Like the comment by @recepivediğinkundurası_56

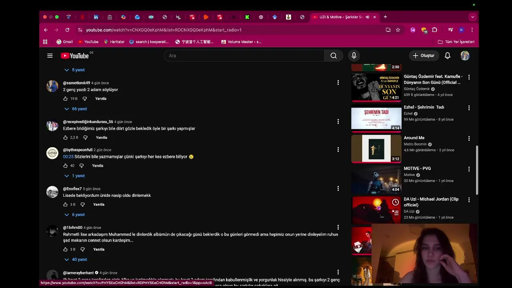click(x=66, y=137)
